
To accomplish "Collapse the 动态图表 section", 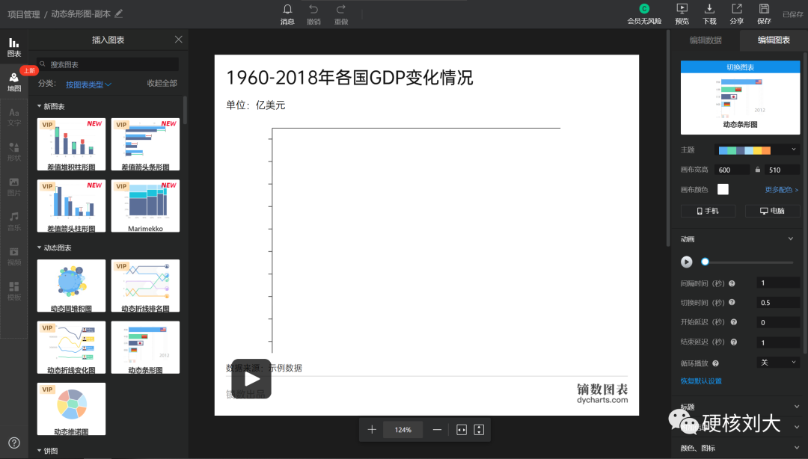I will [x=54, y=247].
